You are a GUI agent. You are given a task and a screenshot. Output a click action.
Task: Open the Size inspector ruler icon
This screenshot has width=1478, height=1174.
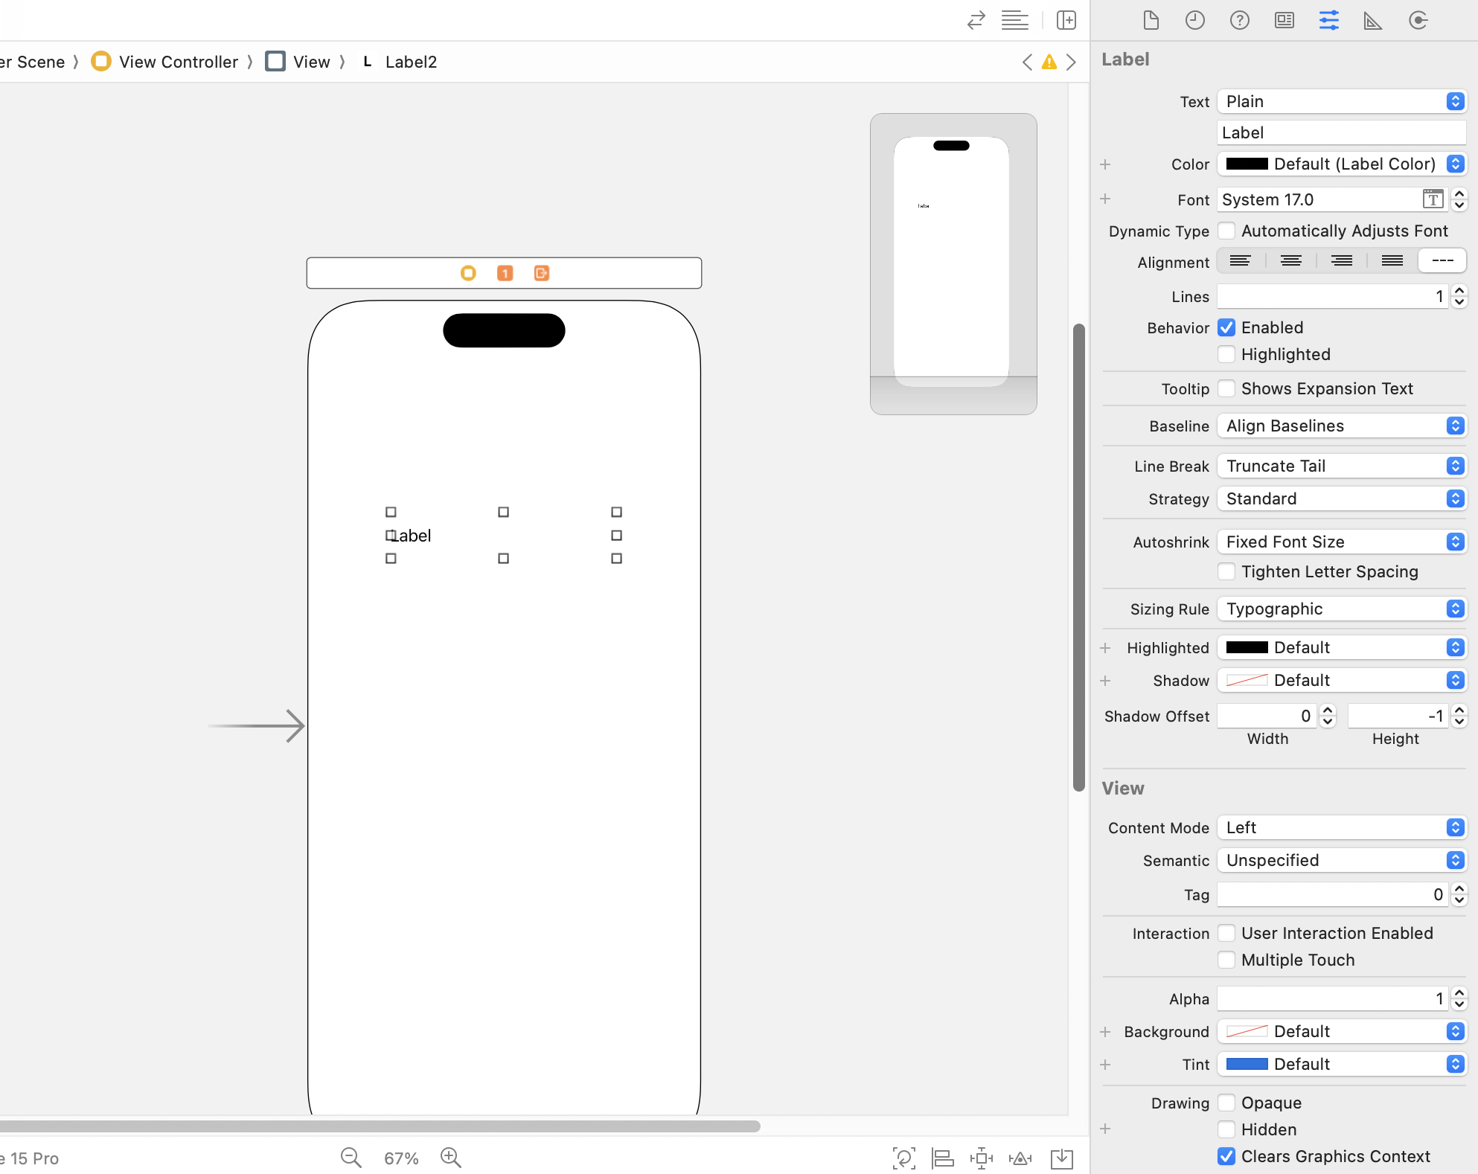[1372, 20]
